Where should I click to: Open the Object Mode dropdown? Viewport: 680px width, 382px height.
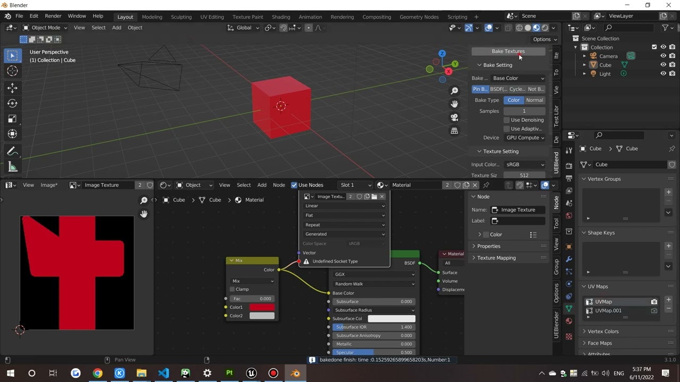point(45,28)
